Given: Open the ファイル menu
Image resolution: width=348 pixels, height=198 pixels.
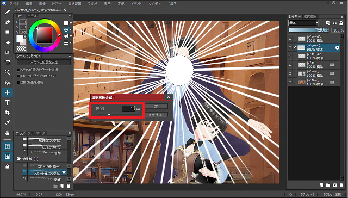Looking at the screenshot, I should [x=15, y=4].
